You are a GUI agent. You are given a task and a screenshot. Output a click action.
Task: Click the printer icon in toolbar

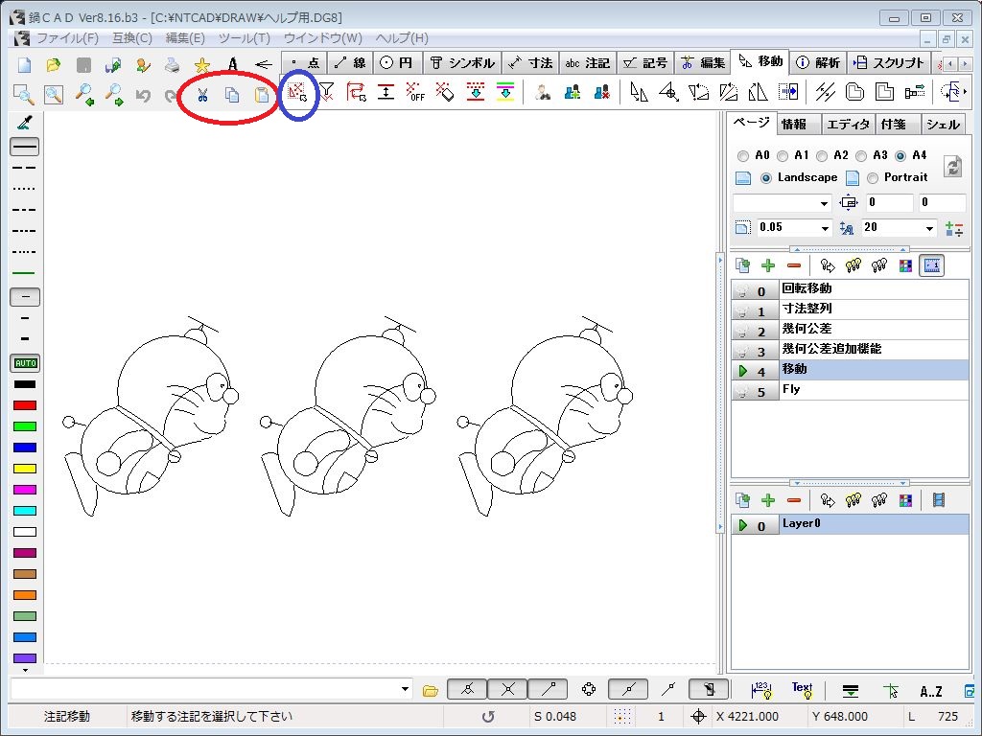coord(173,64)
